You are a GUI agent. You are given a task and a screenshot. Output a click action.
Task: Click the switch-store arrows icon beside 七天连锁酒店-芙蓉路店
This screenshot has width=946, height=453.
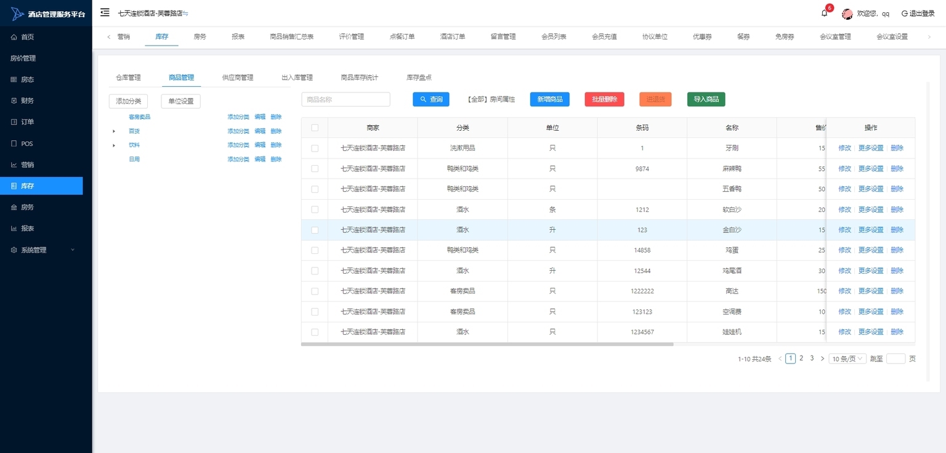(186, 13)
